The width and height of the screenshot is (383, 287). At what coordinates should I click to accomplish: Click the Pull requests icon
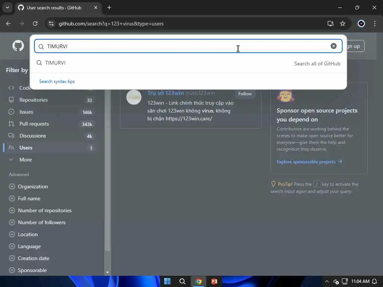pyautogui.click(x=11, y=124)
